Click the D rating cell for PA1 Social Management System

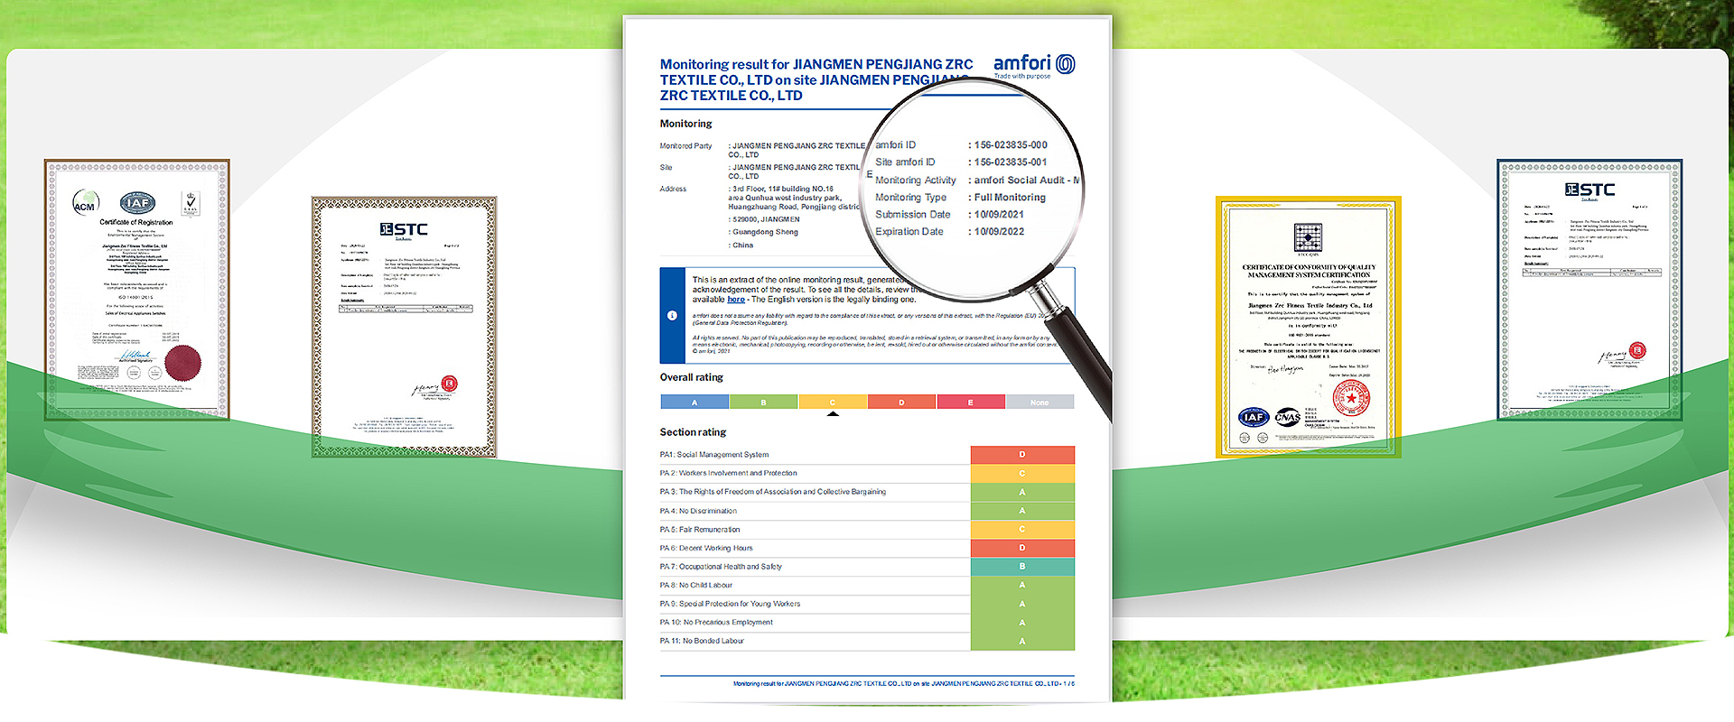click(1022, 455)
